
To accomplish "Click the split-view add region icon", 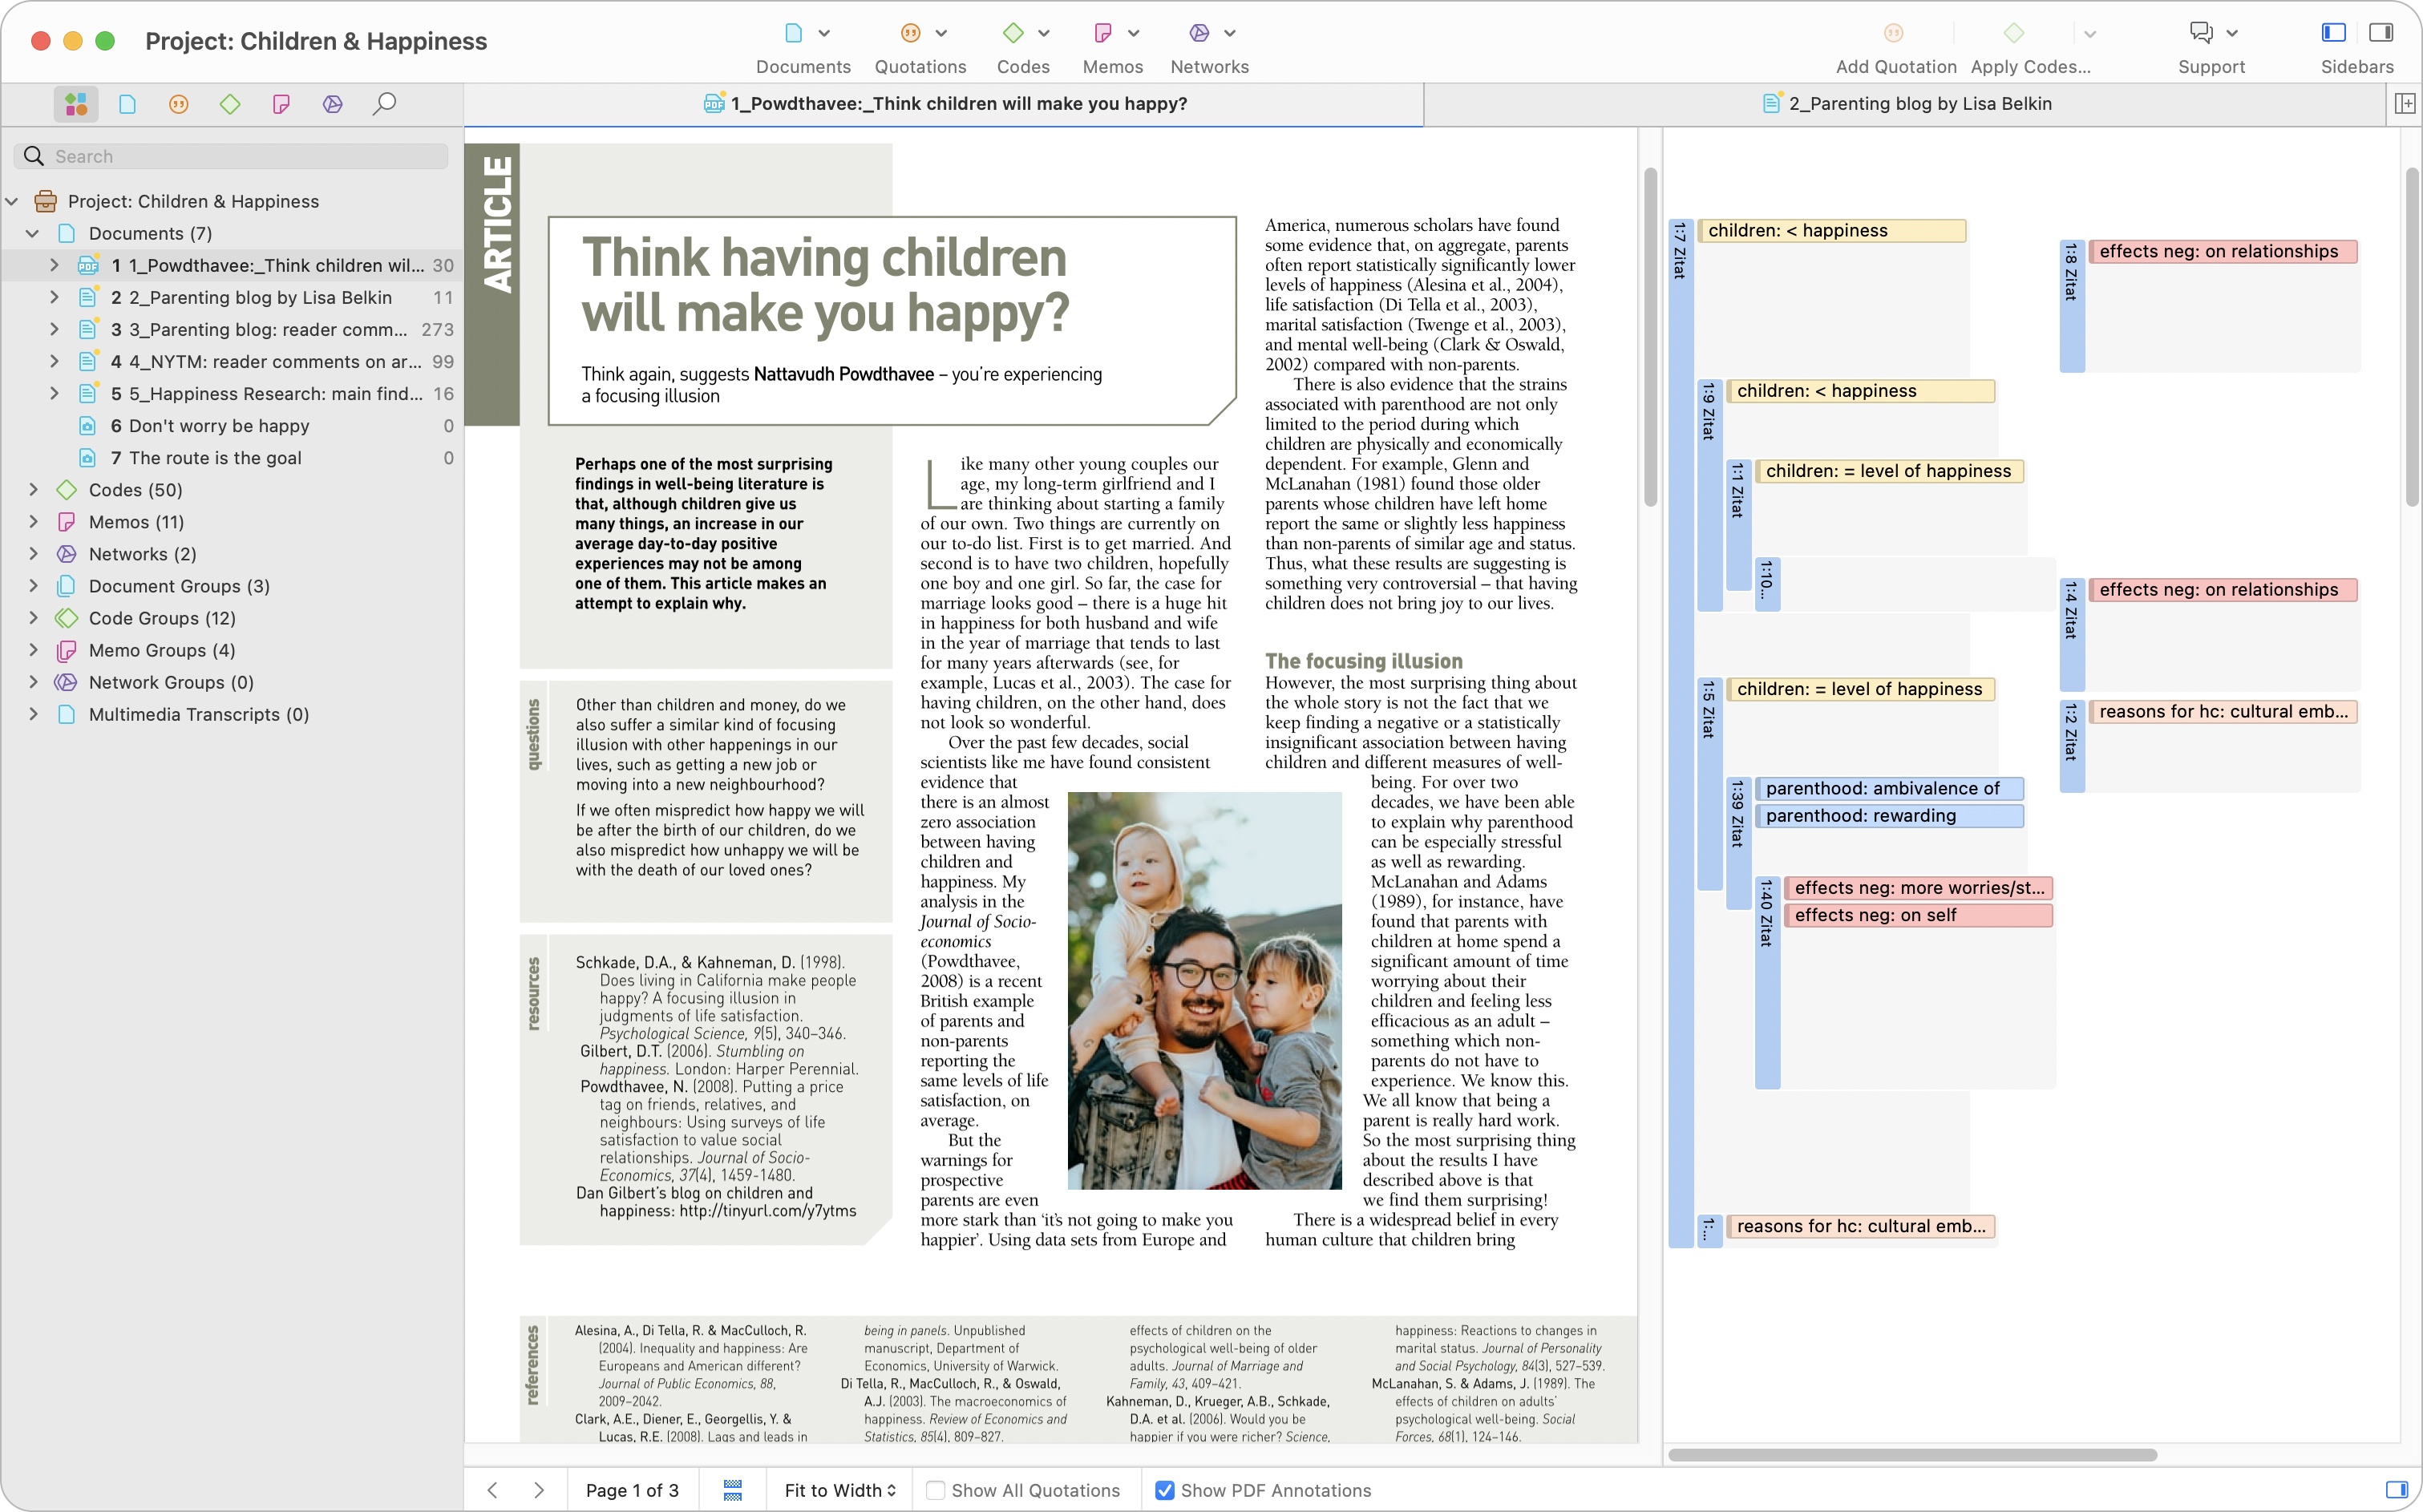I will pos(2405,104).
